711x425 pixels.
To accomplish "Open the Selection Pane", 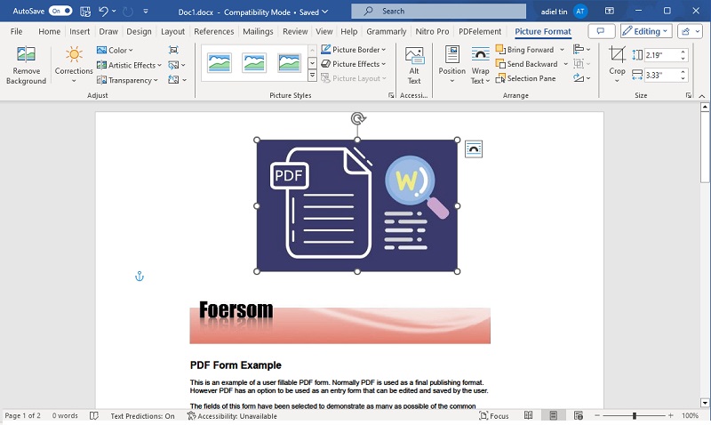I will click(525, 78).
